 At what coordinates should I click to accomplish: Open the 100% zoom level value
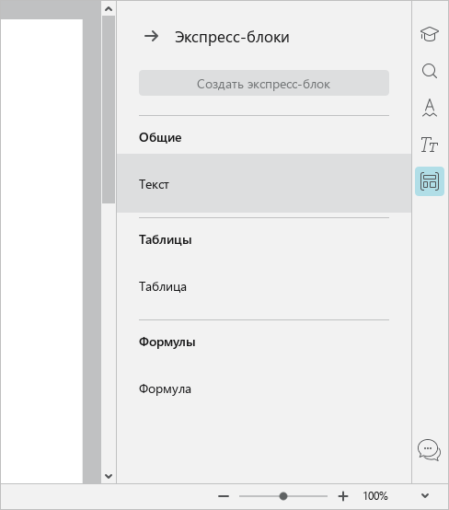click(375, 496)
